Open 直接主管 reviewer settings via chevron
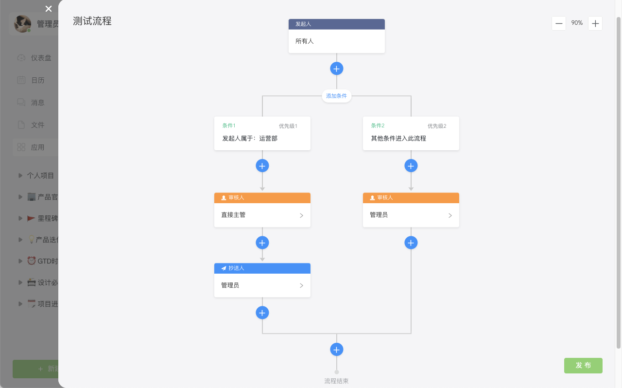This screenshot has height=388, width=622. (301, 215)
